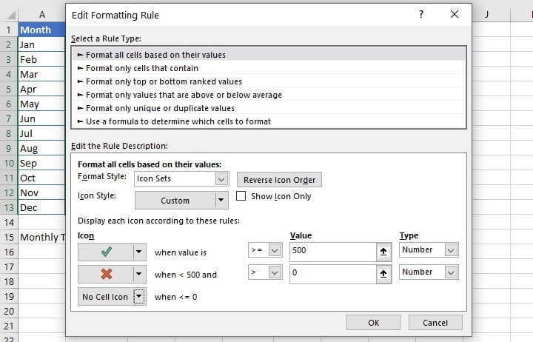533x342 pixels.
Task: Close the Edit Formatting Rule dialog
Action: 455,14
